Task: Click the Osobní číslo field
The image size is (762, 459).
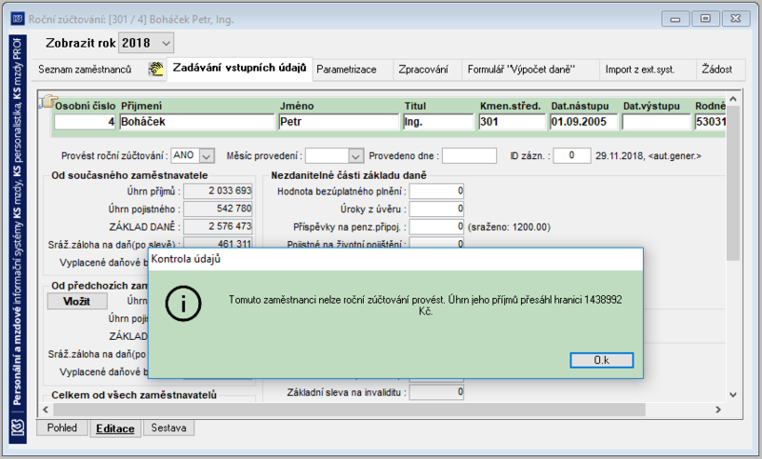Action: 85,122
